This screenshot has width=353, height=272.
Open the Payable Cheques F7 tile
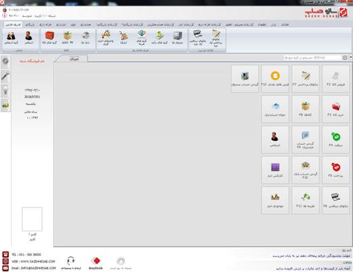click(305, 79)
